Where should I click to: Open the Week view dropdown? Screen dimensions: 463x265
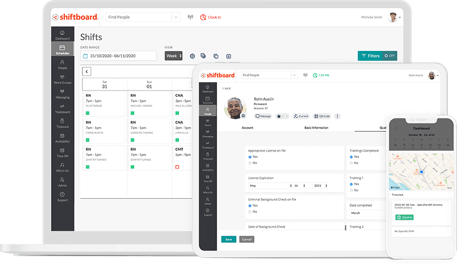click(x=174, y=56)
